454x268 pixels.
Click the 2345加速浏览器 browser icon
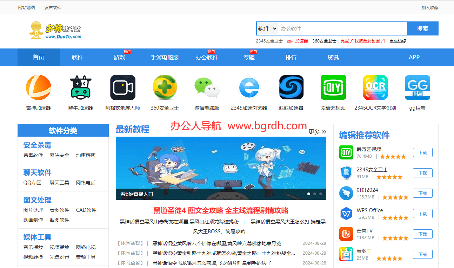tap(249, 87)
